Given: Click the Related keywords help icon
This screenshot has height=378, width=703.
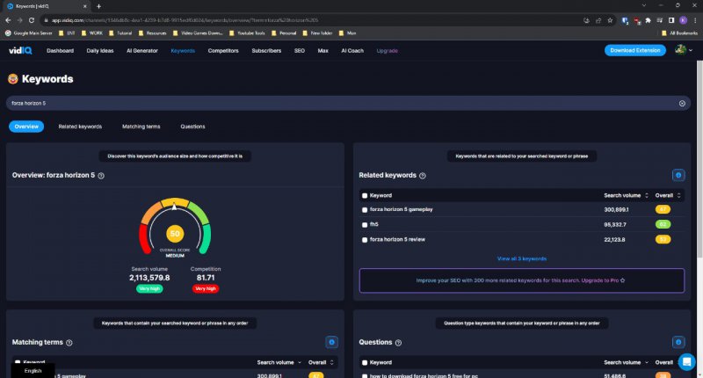Looking at the screenshot, I should pyautogui.click(x=423, y=176).
